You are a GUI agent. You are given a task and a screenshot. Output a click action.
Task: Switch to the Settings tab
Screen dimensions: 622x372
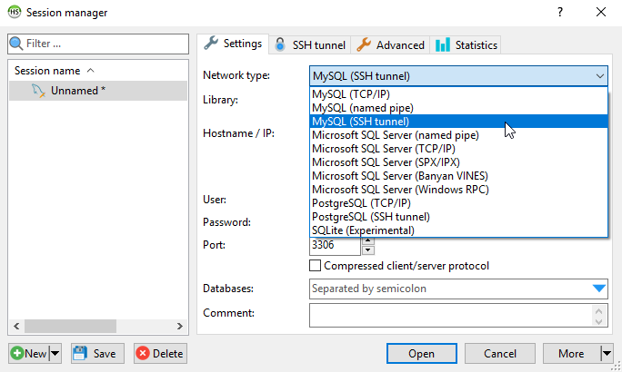click(233, 44)
